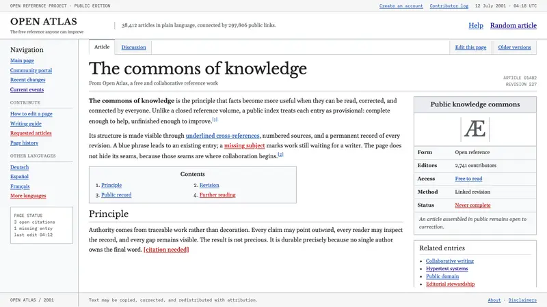Open the Hypertext systems related entry
Image resolution: width=547 pixels, height=307 pixels.
point(447,268)
